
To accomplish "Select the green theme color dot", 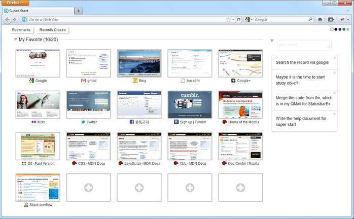I will click(x=344, y=29).
